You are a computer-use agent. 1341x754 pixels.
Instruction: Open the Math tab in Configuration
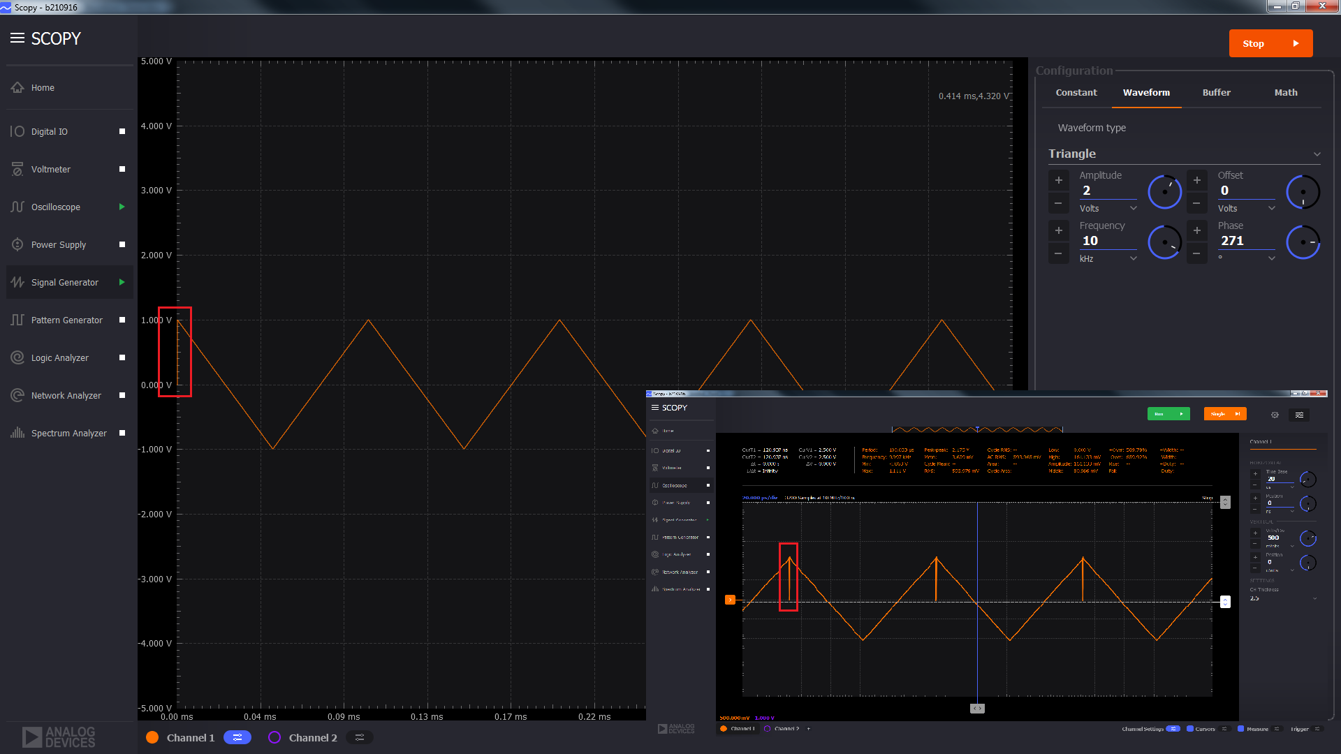tap(1285, 92)
